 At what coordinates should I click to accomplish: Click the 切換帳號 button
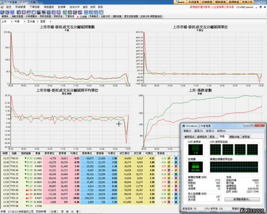pos(207,2)
